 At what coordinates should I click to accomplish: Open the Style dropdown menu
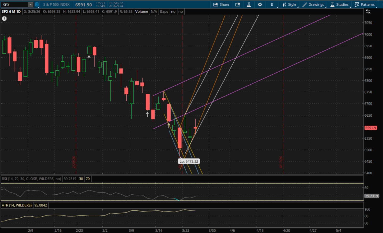tap(289, 5)
